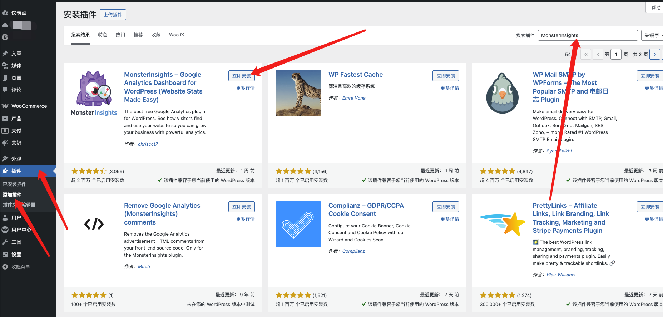Click the WP Fastest Cache cheetah thumbnail
The image size is (663, 317).
click(298, 93)
